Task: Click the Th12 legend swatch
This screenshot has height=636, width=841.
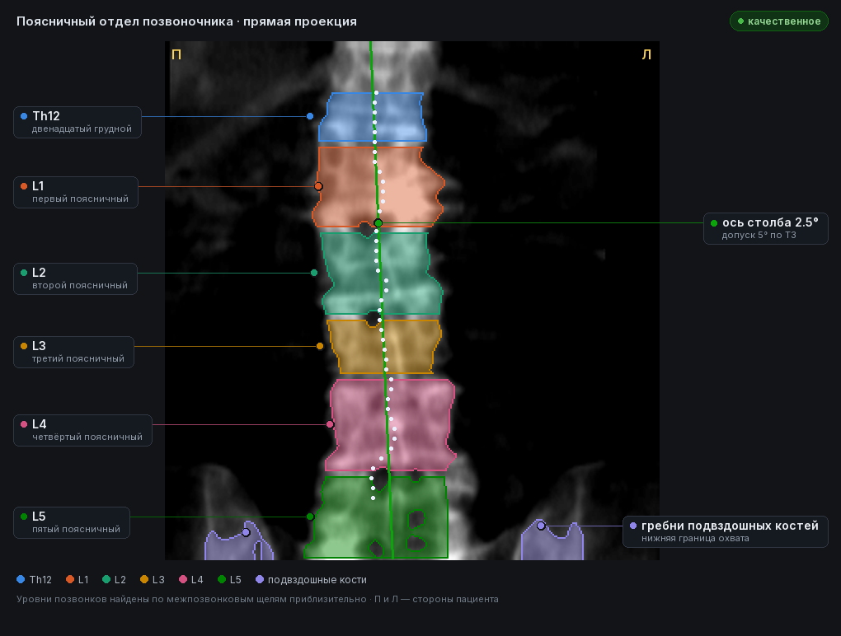Action: (21, 579)
